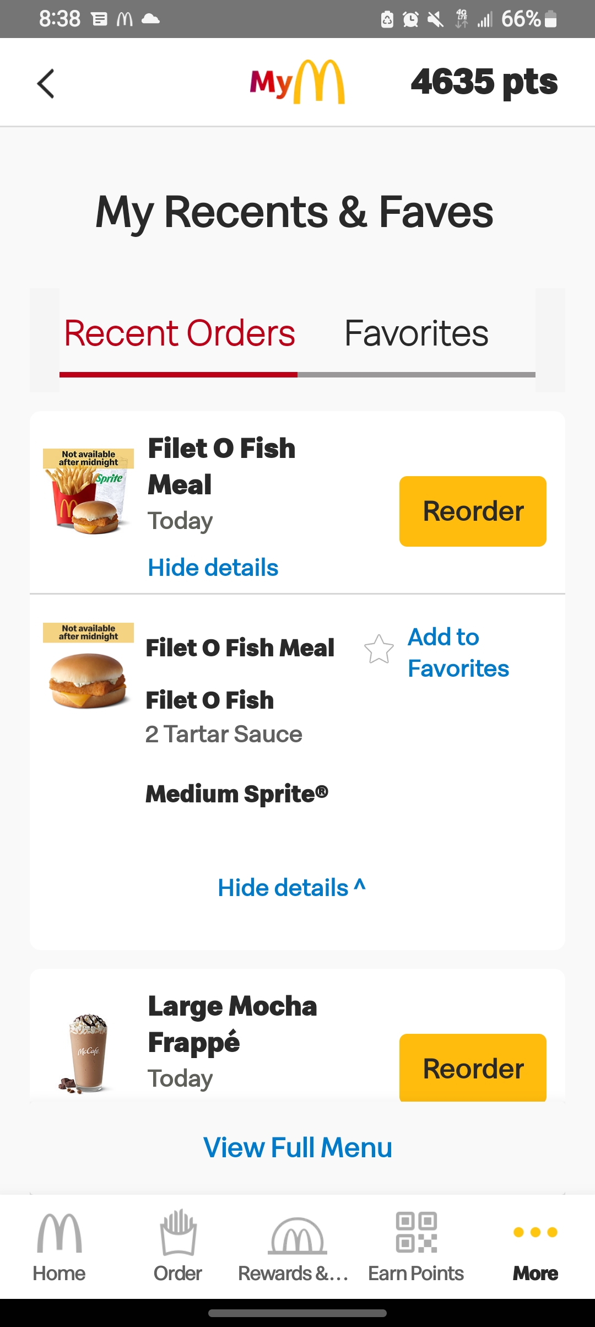Image resolution: width=595 pixels, height=1327 pixels.
Task: Tap the Filet O Fish sandwich thumbnail
Action: coord(88,680)
